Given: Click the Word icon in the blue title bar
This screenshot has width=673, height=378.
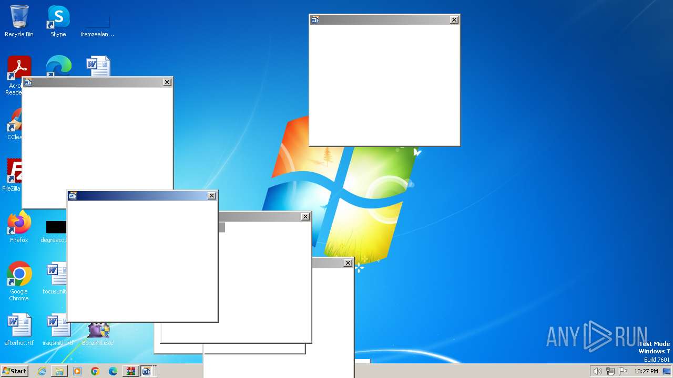Looking at the screenshot, I should coord(73,196).
